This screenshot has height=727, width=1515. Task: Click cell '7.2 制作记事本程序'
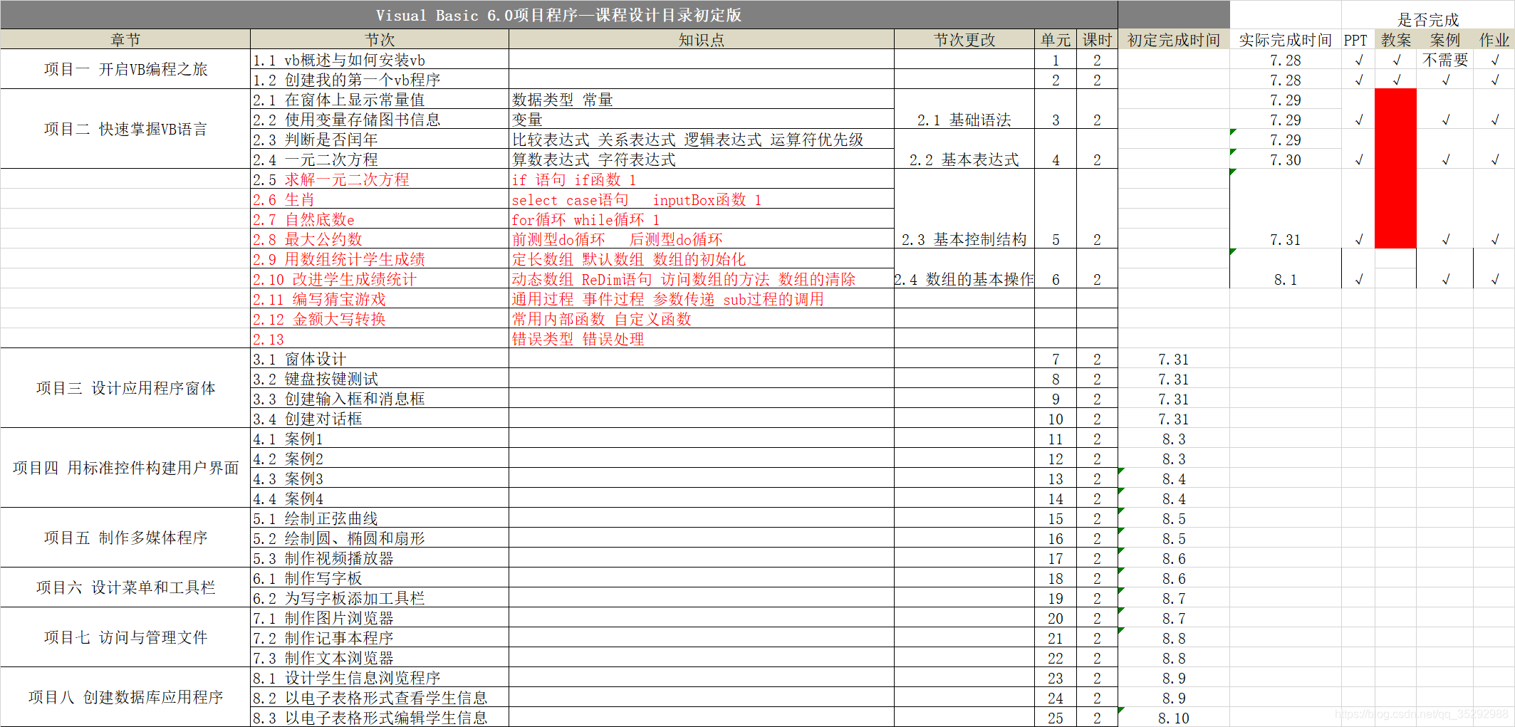click(380, 638)
